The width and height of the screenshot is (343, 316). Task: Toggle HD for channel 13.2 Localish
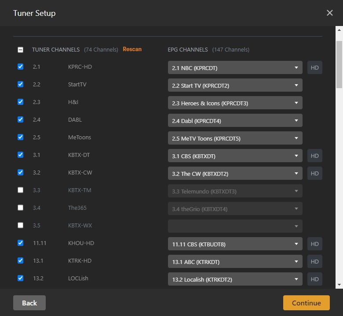314,279
